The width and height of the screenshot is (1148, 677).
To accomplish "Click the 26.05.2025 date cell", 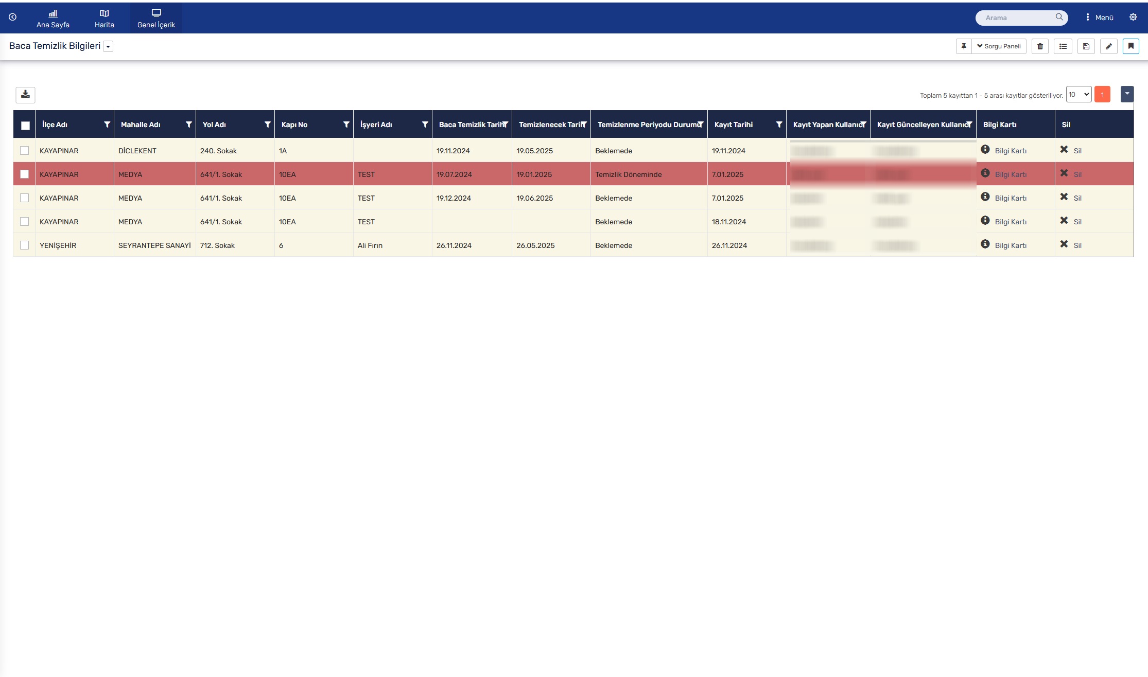I will coord(551,245).
